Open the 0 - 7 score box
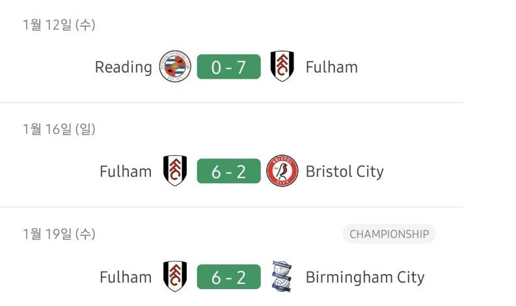The image size is (516, 306). (x=228, y=67)
